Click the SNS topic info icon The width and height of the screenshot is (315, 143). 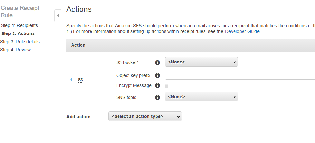coord(157,97)
